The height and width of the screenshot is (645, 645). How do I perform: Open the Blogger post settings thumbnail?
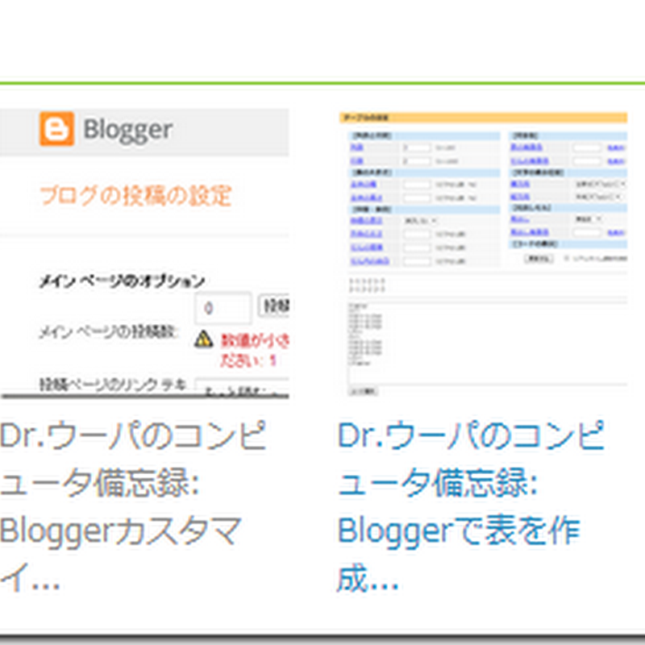pos(144,254)
